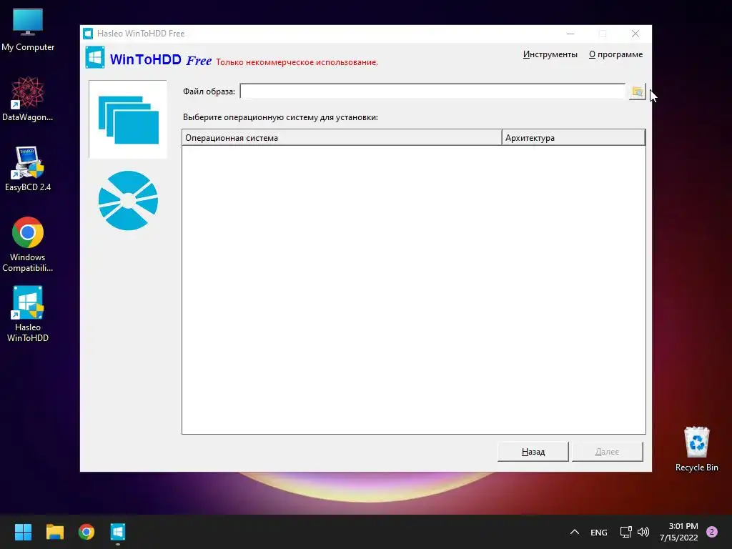Open the volume speaker tray icon
The image size is (732, 549).
click(643, 532)
